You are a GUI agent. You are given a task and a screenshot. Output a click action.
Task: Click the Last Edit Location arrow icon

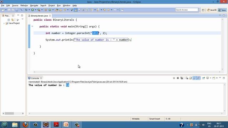tap(104, 10)
